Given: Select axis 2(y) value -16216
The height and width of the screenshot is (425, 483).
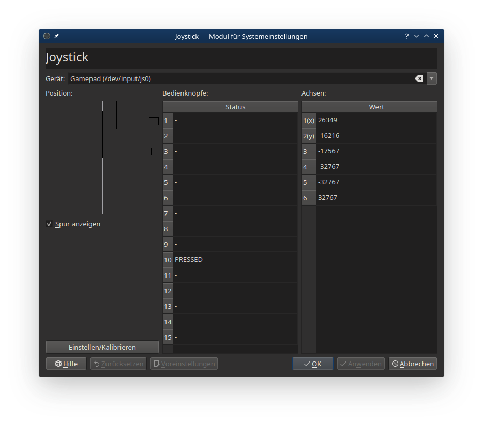Looking at the screenshot, I should 376,136.
